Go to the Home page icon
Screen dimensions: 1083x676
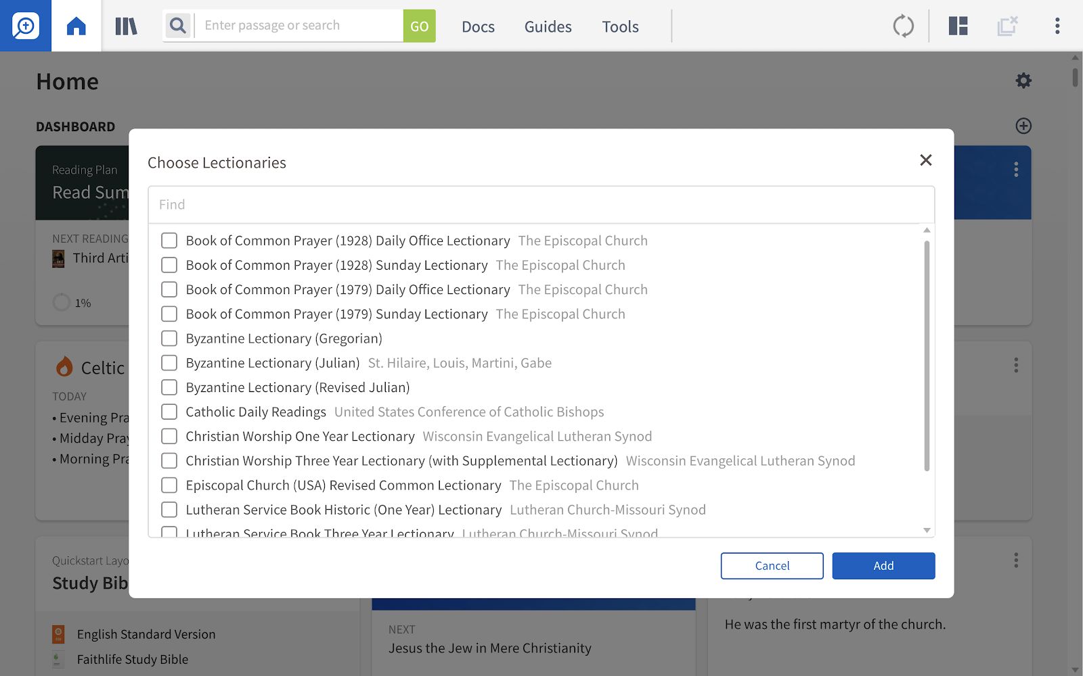click(x=76, y=26)
